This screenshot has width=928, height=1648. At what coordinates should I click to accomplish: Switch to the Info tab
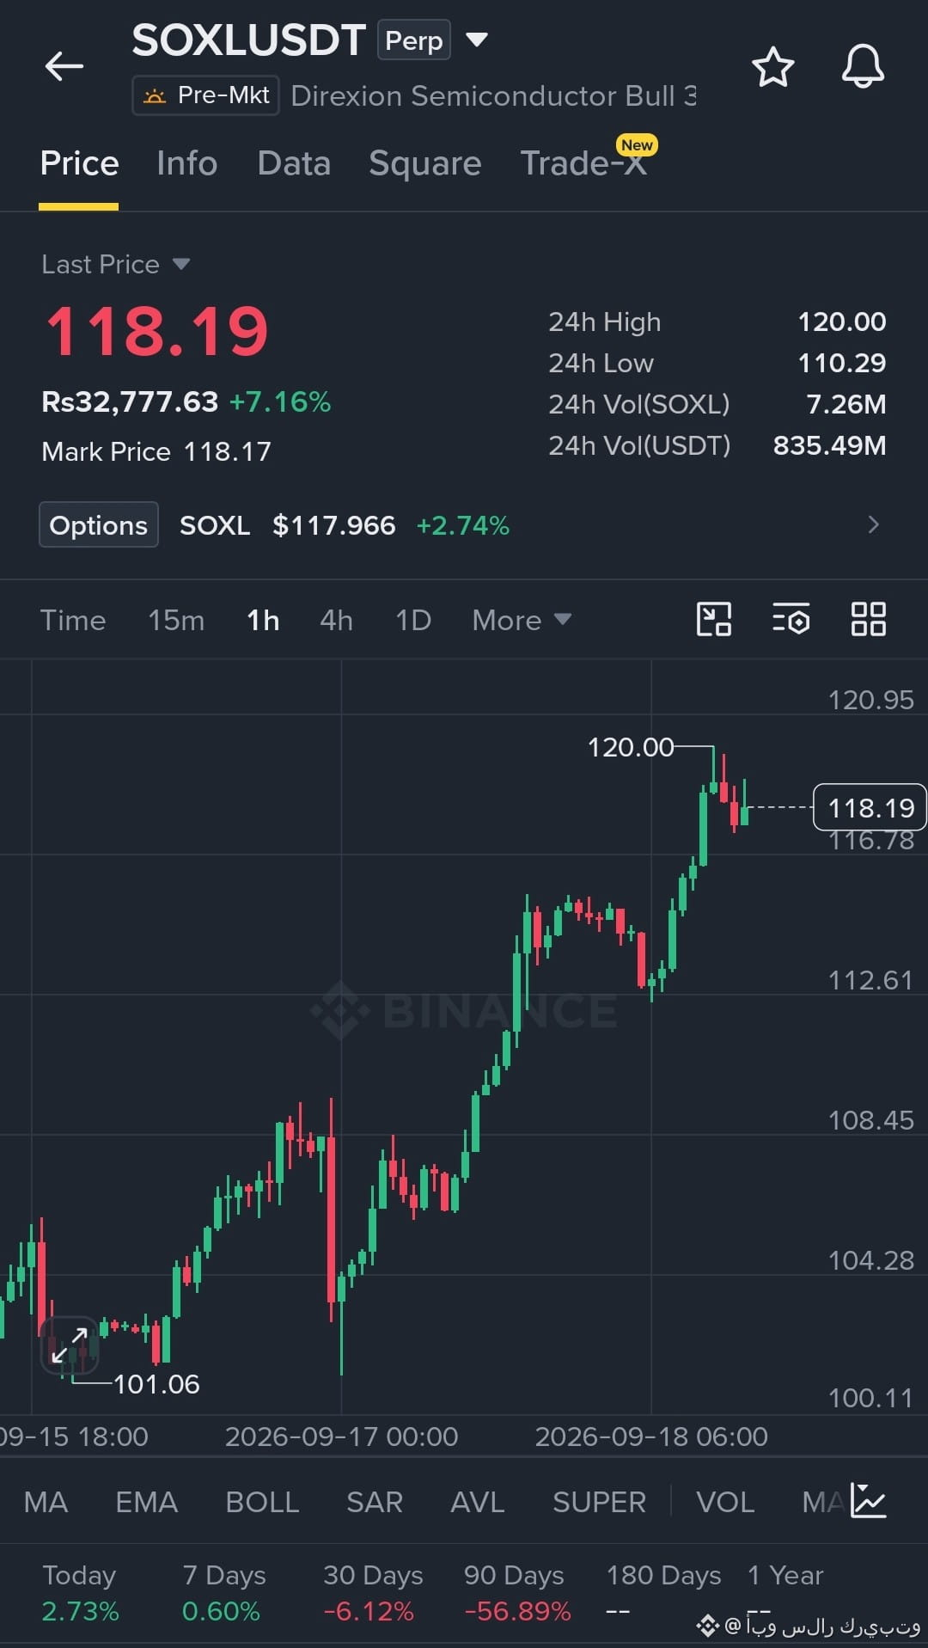[x=187, y=163]
